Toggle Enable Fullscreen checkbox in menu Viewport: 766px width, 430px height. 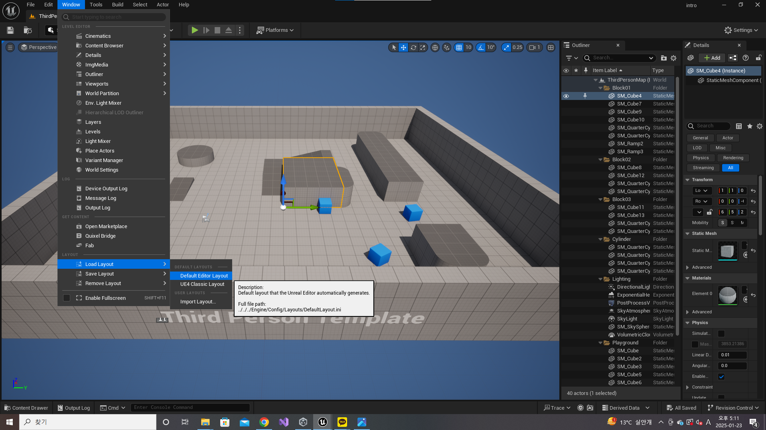click(x=67, y=298)
